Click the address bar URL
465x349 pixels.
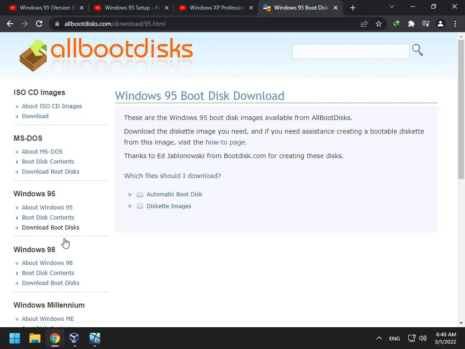[x=115, y=24]
